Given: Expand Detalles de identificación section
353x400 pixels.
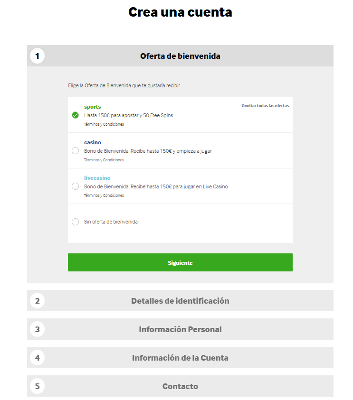Looking at the screenshot, I should pyautogui.click(x=180, y=301).
